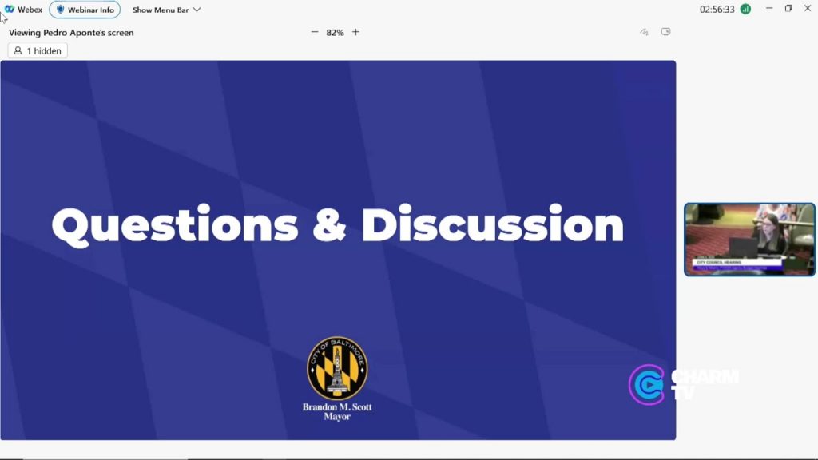Image resolution: width=818 pixels, height=460 pixels.
Task: Click the screen view options icon
Action: pos(665,32)
